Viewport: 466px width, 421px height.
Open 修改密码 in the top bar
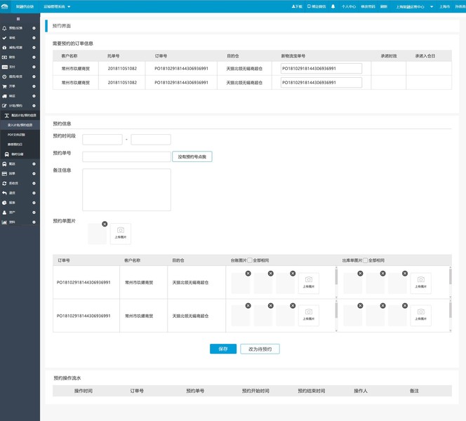click(368, 6)
